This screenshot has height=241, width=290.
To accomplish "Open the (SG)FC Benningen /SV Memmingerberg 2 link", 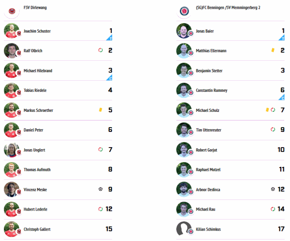I will (228, 8).
